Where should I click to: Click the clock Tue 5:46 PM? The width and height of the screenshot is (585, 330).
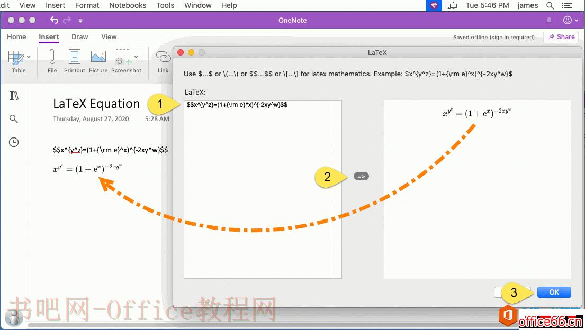(487, 5)
